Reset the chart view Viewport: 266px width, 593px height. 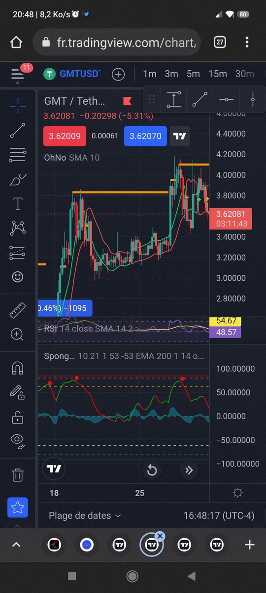click(152, 470)
